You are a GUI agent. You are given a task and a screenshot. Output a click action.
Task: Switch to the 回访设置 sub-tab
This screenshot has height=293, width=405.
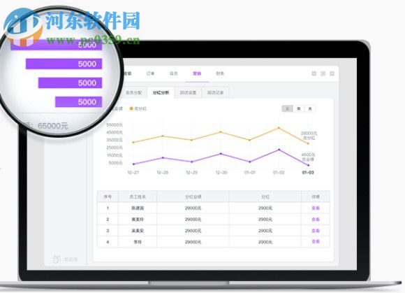point(188,92)
